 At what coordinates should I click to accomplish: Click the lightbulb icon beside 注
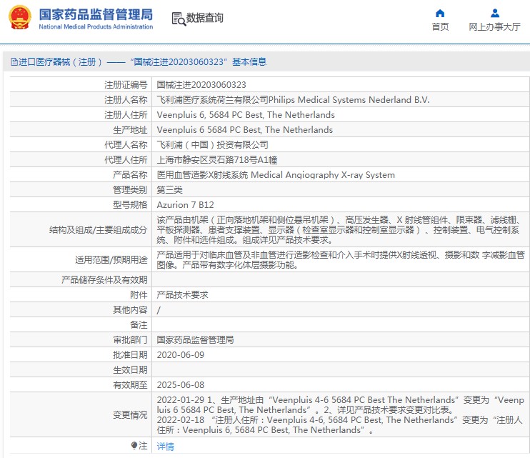[x=134, y=445]
